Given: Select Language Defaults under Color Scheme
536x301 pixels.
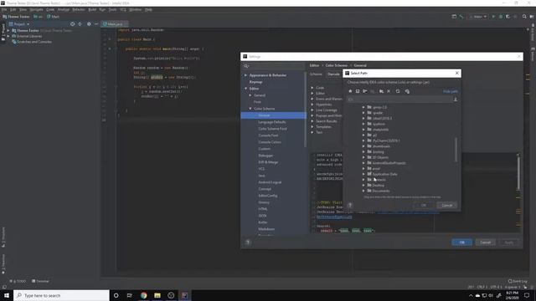Looking at the screenshot, I should [x=271, y=122].
